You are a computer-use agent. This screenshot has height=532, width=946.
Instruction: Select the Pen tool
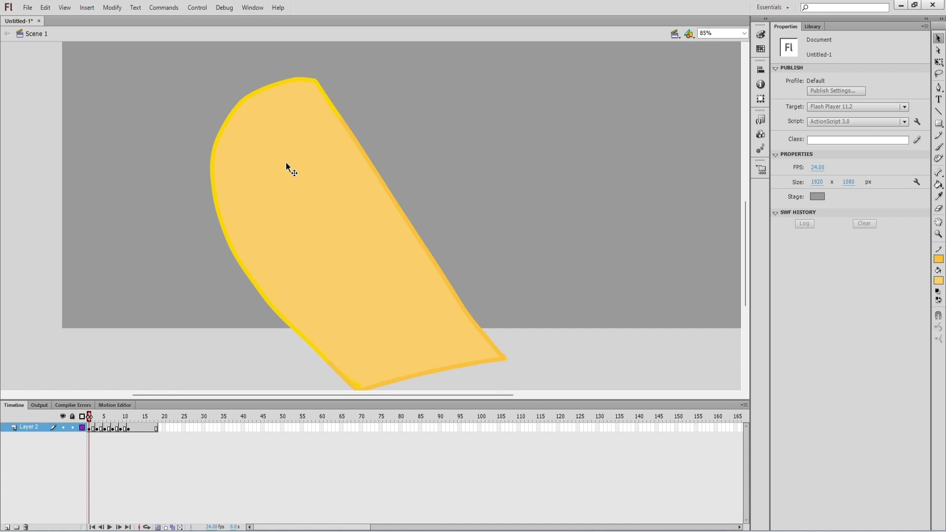[938, 87]
